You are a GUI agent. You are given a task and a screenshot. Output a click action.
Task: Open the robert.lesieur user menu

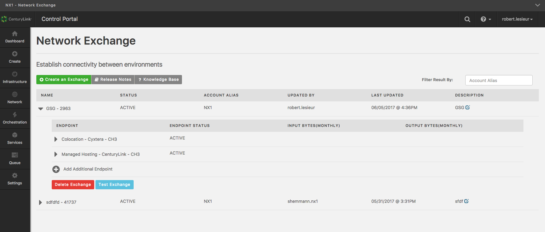(517, 19)
